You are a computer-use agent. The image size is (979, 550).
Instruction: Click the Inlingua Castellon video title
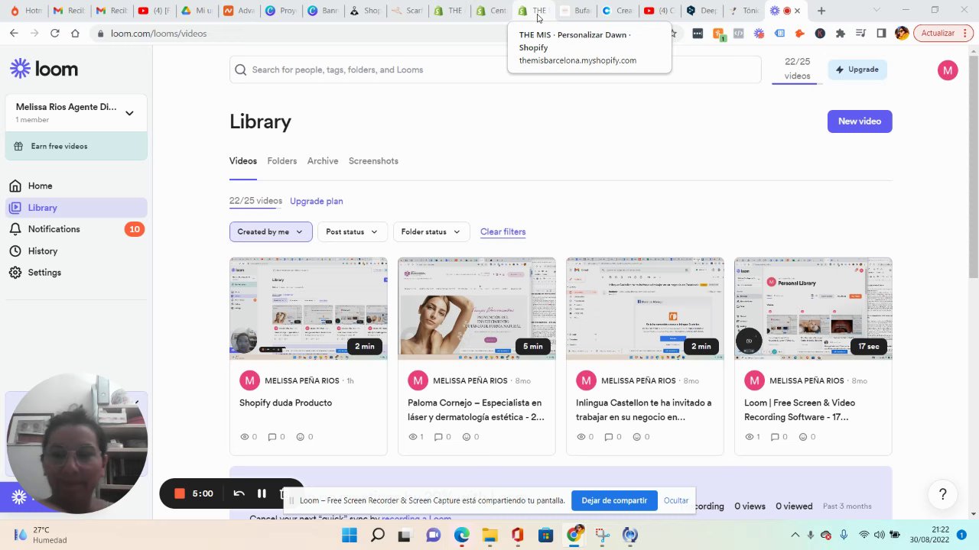(643, 409)
